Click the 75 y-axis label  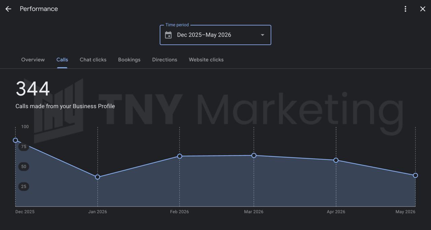coord(24,147)
